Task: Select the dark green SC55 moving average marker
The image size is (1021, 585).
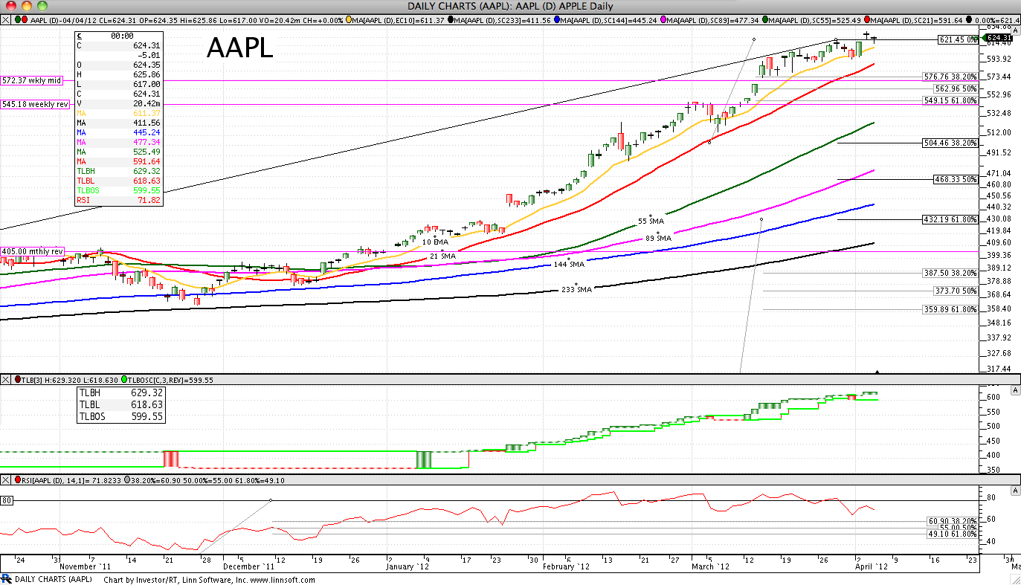Action: tap(766, 18)
